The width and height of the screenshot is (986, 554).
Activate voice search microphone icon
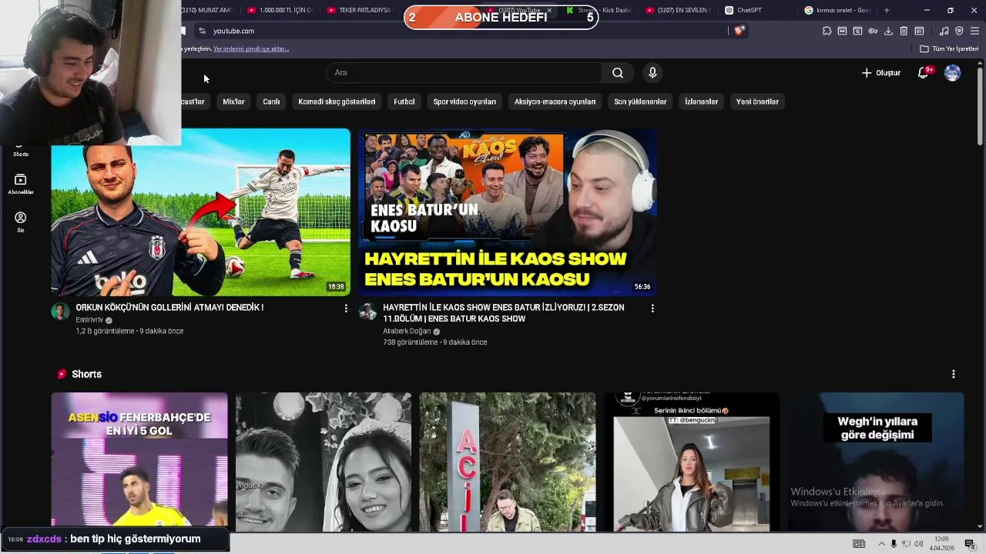(x=652, y=72)
